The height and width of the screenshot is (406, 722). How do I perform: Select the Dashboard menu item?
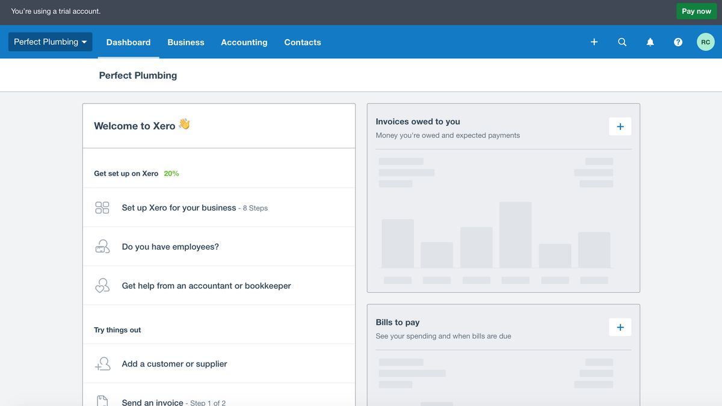click(x=128, y=42)
